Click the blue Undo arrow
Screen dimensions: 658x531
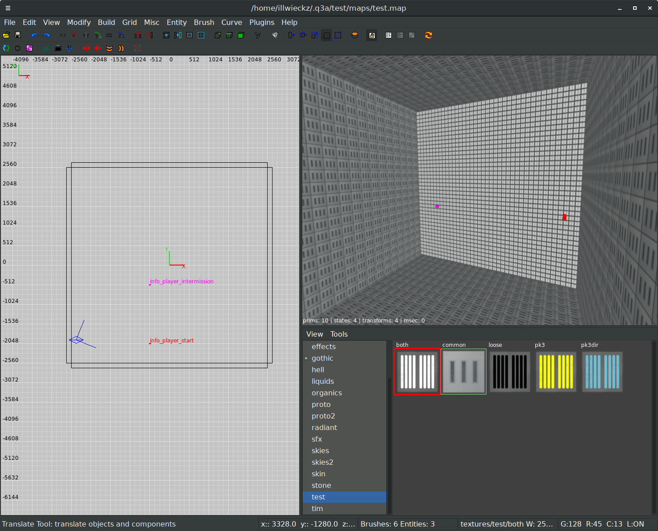point(34,35)
